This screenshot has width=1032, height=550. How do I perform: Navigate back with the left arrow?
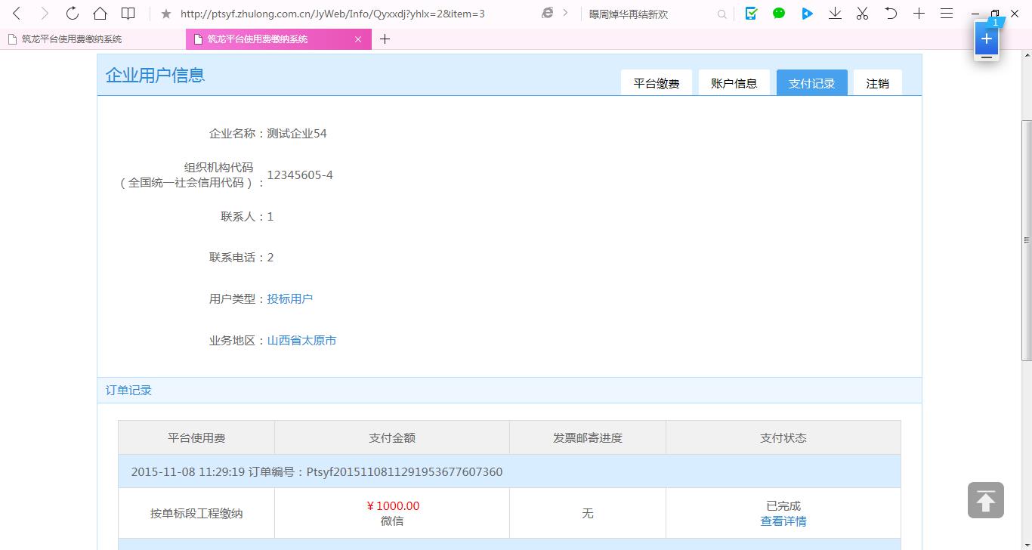point(17,14)
